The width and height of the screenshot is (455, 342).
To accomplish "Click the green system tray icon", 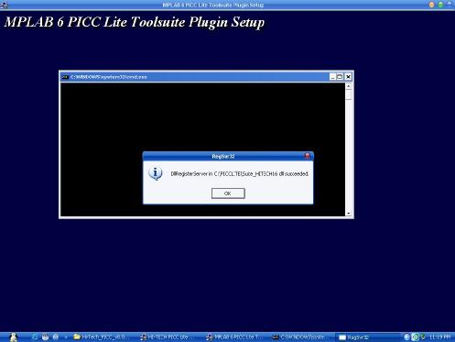I will pyautogui.click(x=415, y=337).
